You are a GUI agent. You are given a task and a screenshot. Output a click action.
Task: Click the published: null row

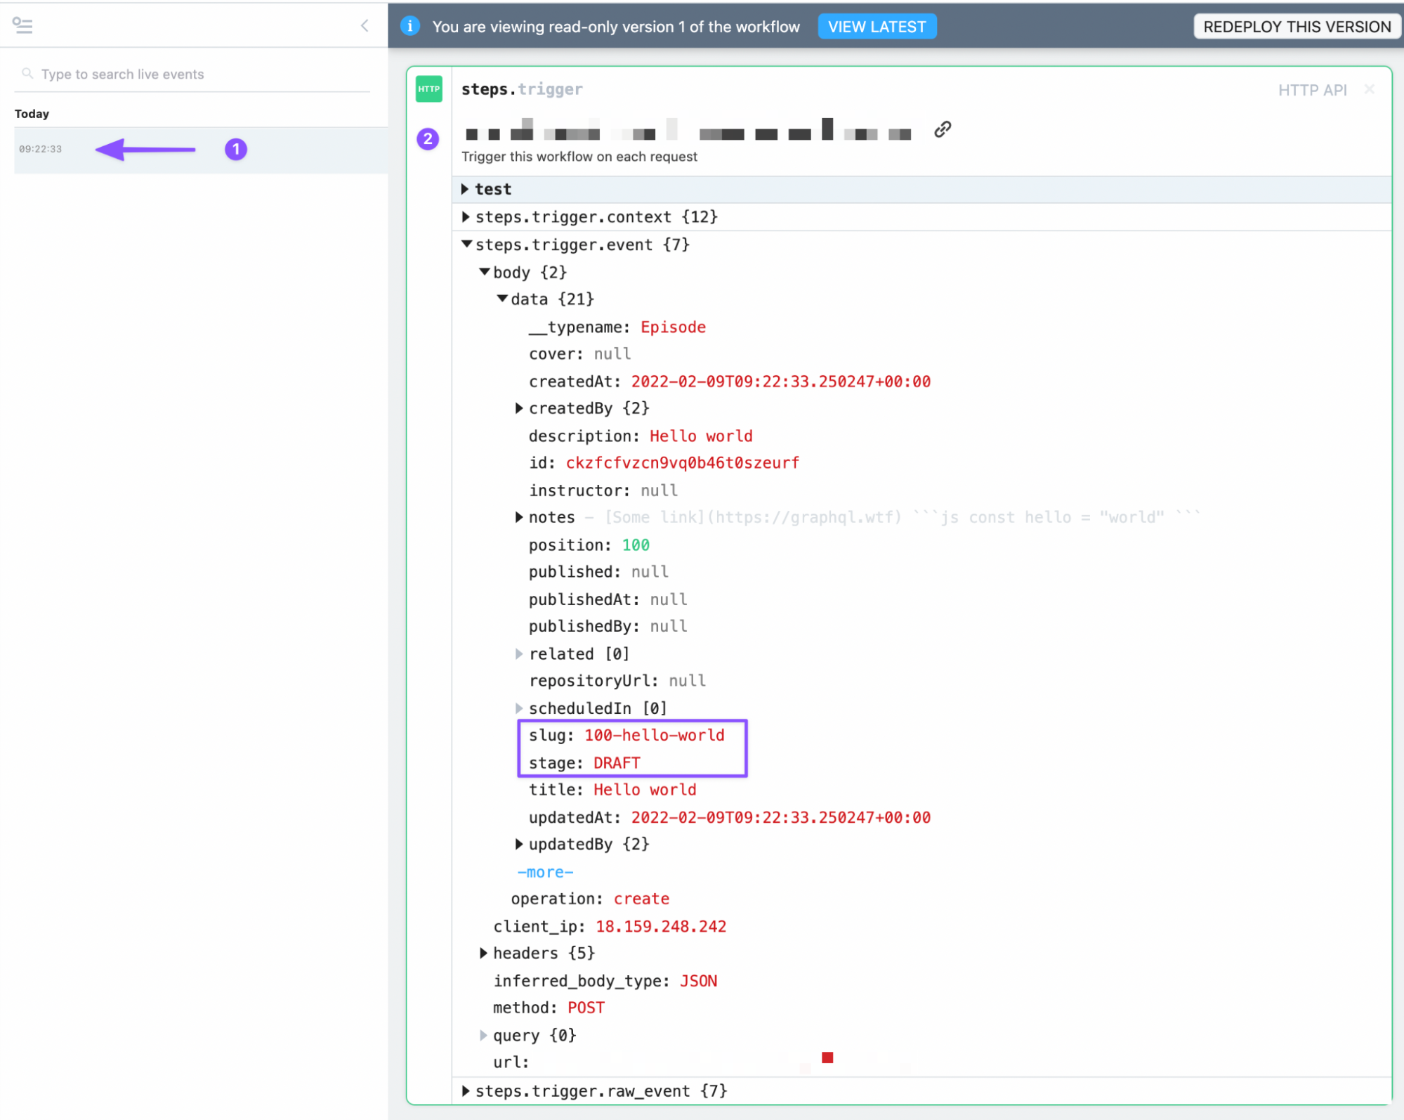coord(598,572)
